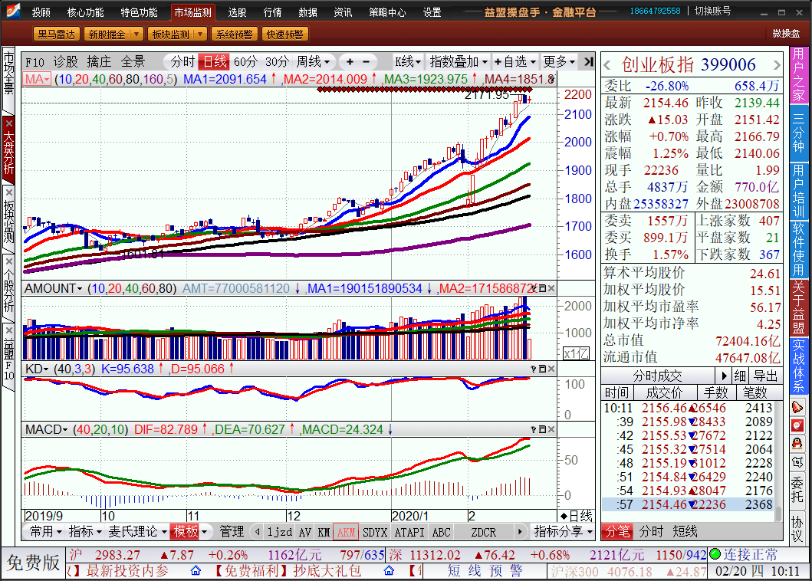
Task: Open the 周线 period dropdown
Action: (x=313, y=61)
